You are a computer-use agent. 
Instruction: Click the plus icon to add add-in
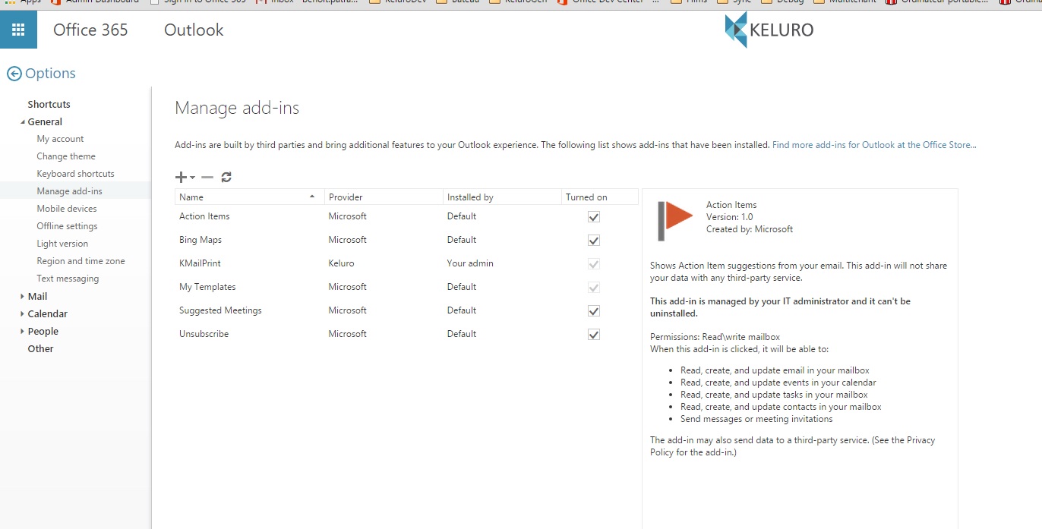[x=181, y=177]
